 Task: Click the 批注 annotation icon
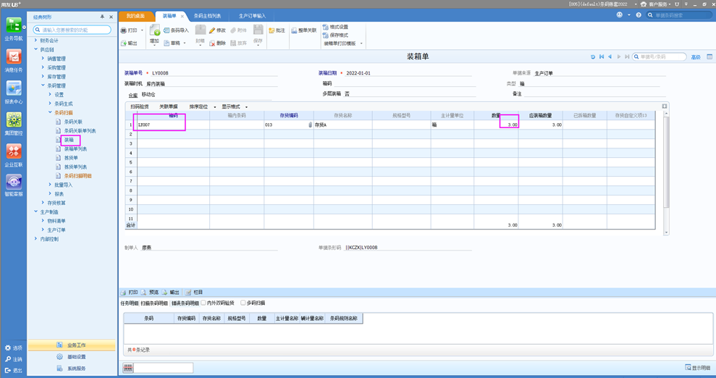click(271, 30)
